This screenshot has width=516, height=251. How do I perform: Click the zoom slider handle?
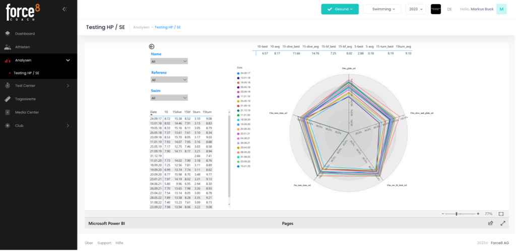tap(457, 214)
